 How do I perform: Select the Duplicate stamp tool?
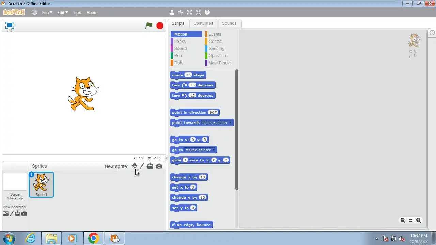click(x=172, y=12)
